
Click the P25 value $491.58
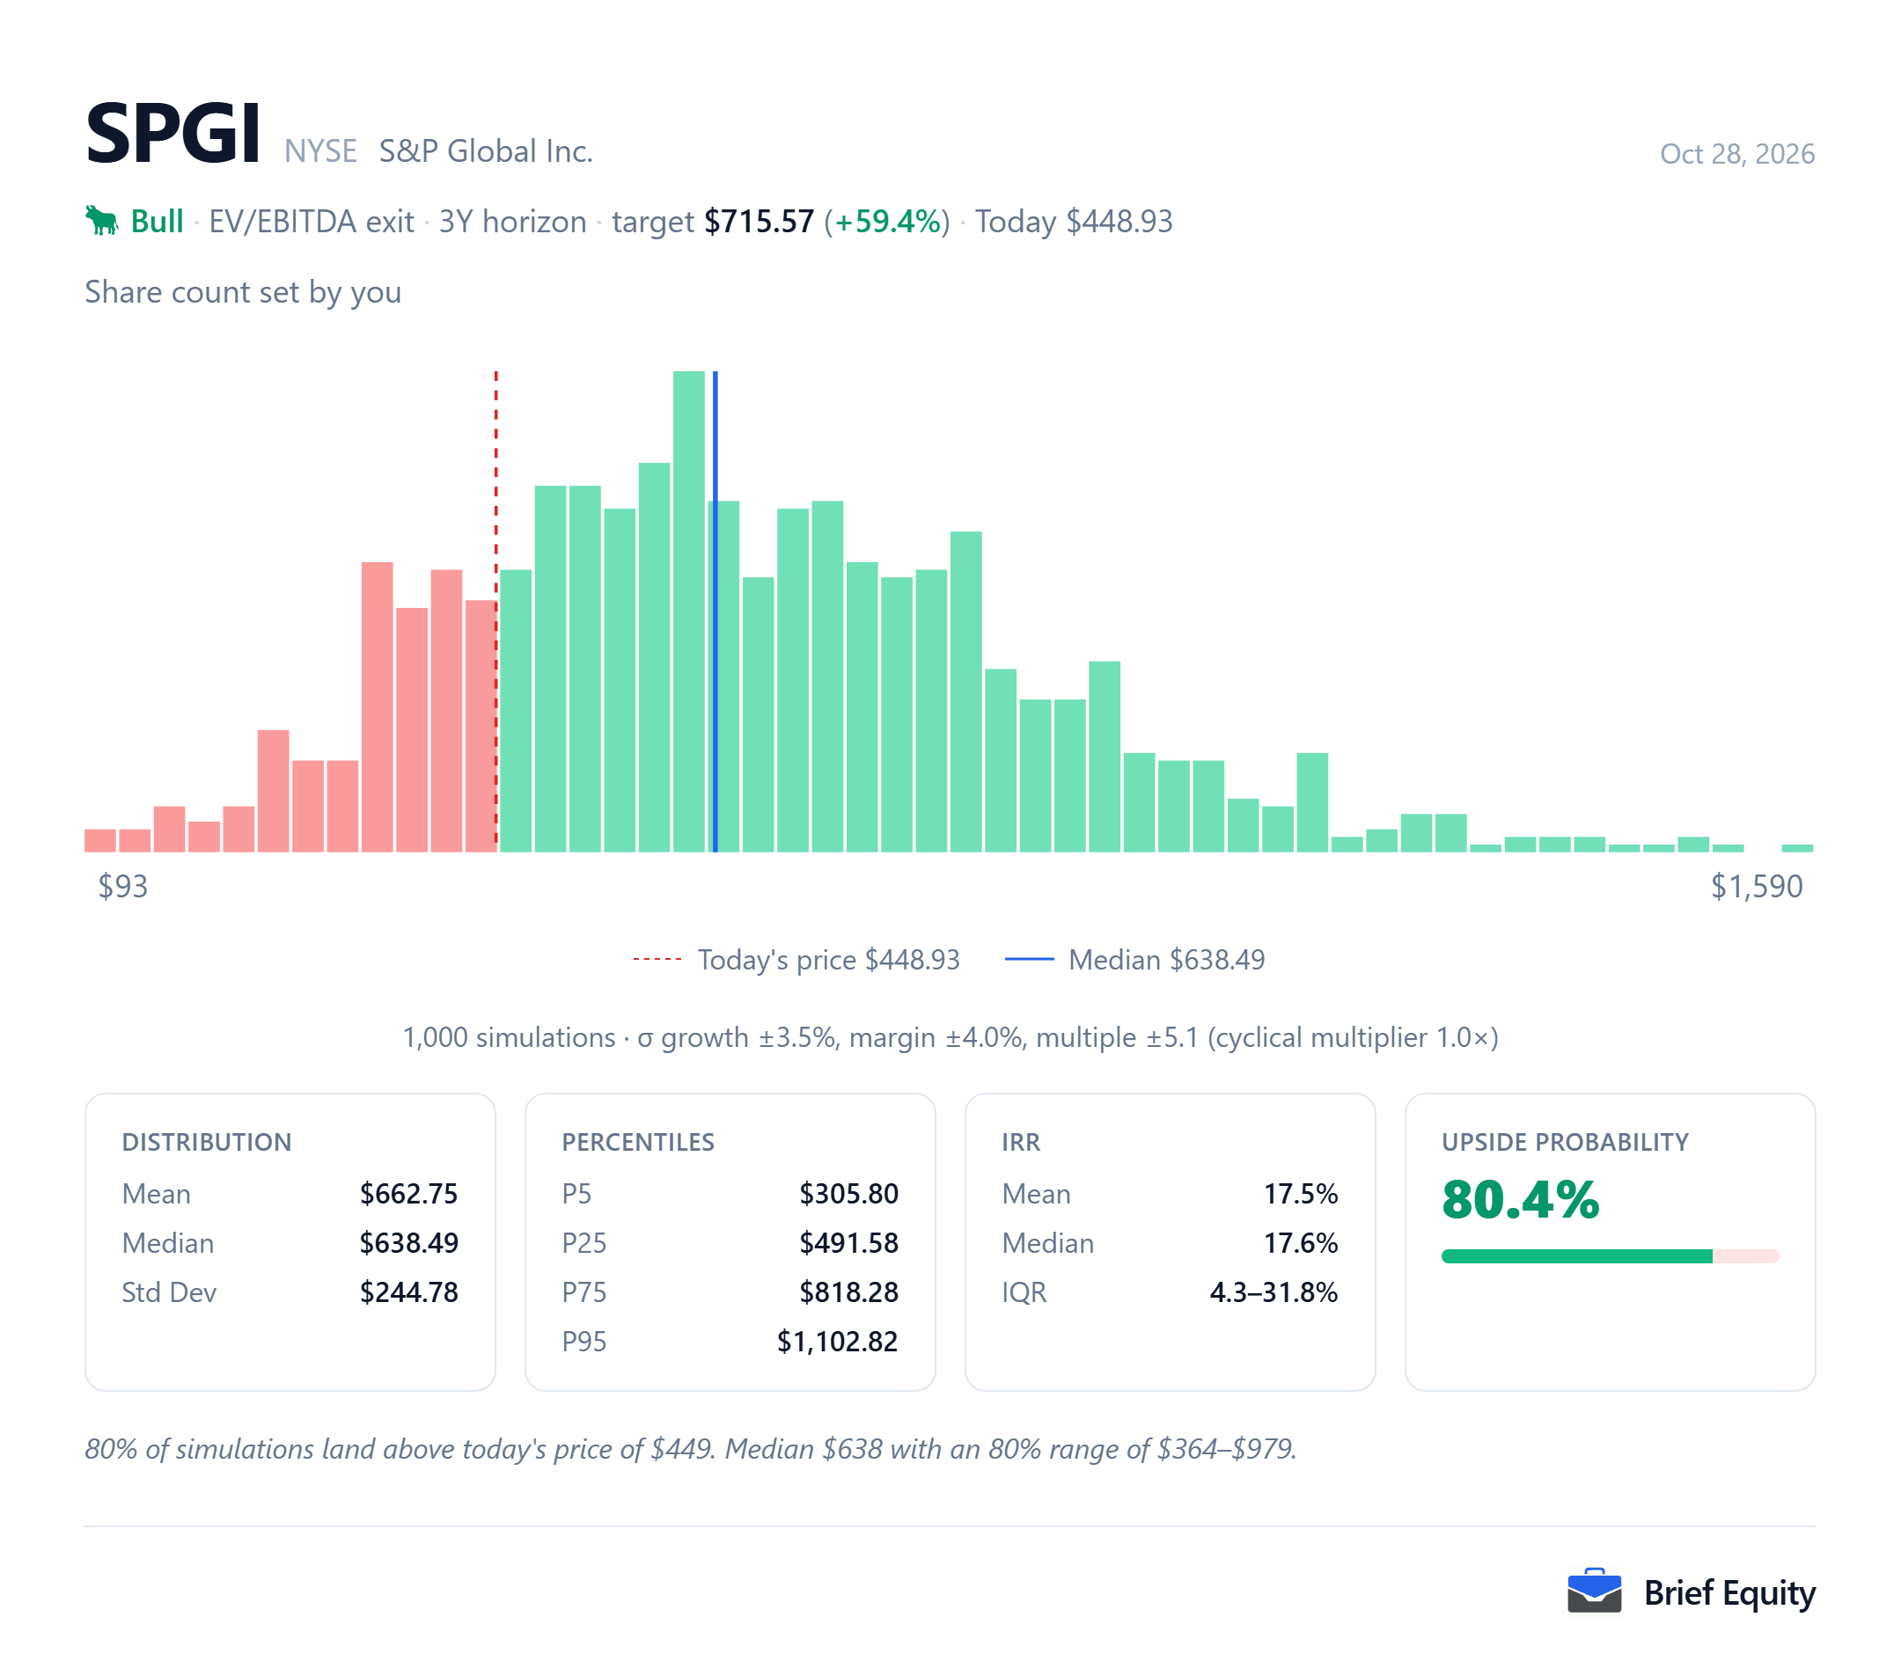point(848,1243)
